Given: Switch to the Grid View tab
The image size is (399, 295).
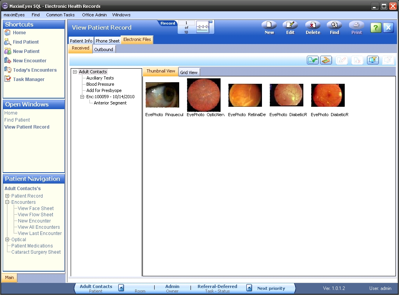Looking at the screenshot, I should [189, 72].
